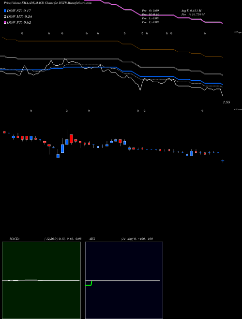
Task: Click the 'Pre C: 0.09' value
Action: [151, 22]
